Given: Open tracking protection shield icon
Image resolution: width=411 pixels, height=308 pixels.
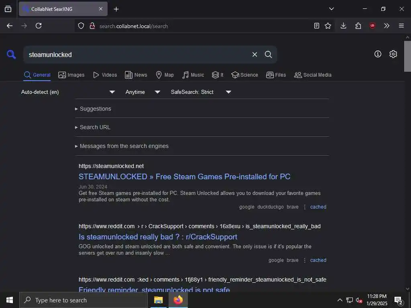Looking at the screenshot, I should pos(81,26).
